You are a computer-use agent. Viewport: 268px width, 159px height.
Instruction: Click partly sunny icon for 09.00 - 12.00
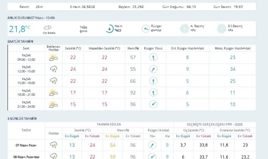coord(54,57)
